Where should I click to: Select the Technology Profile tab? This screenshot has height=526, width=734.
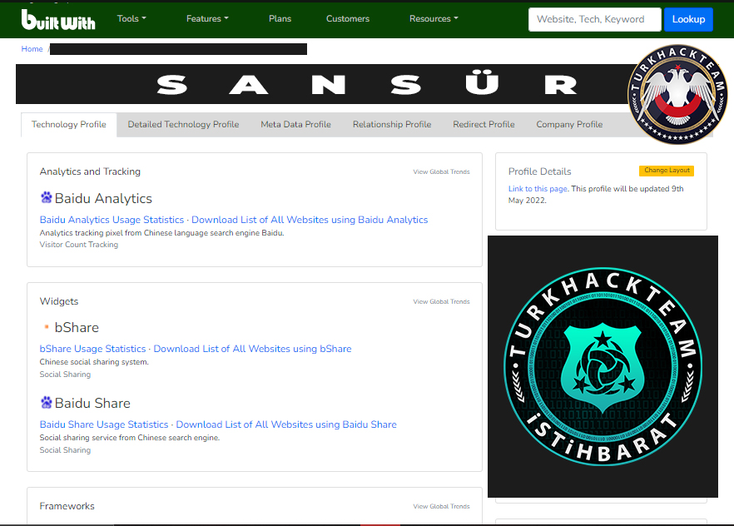[x=69, y=125]
